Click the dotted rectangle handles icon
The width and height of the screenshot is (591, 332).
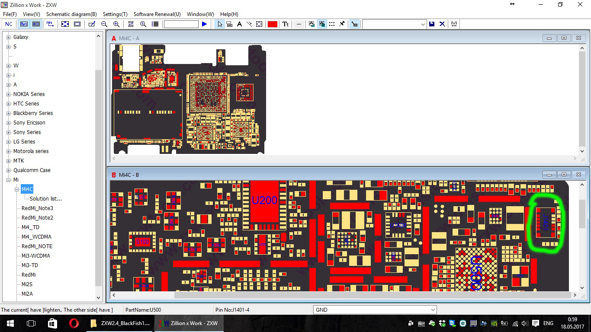click(332, 24)
